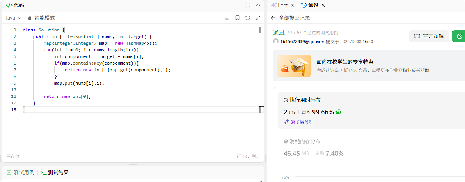Click username 1615622939@qq.com
This screenshot has height=182, width=465.
point(302,42)
